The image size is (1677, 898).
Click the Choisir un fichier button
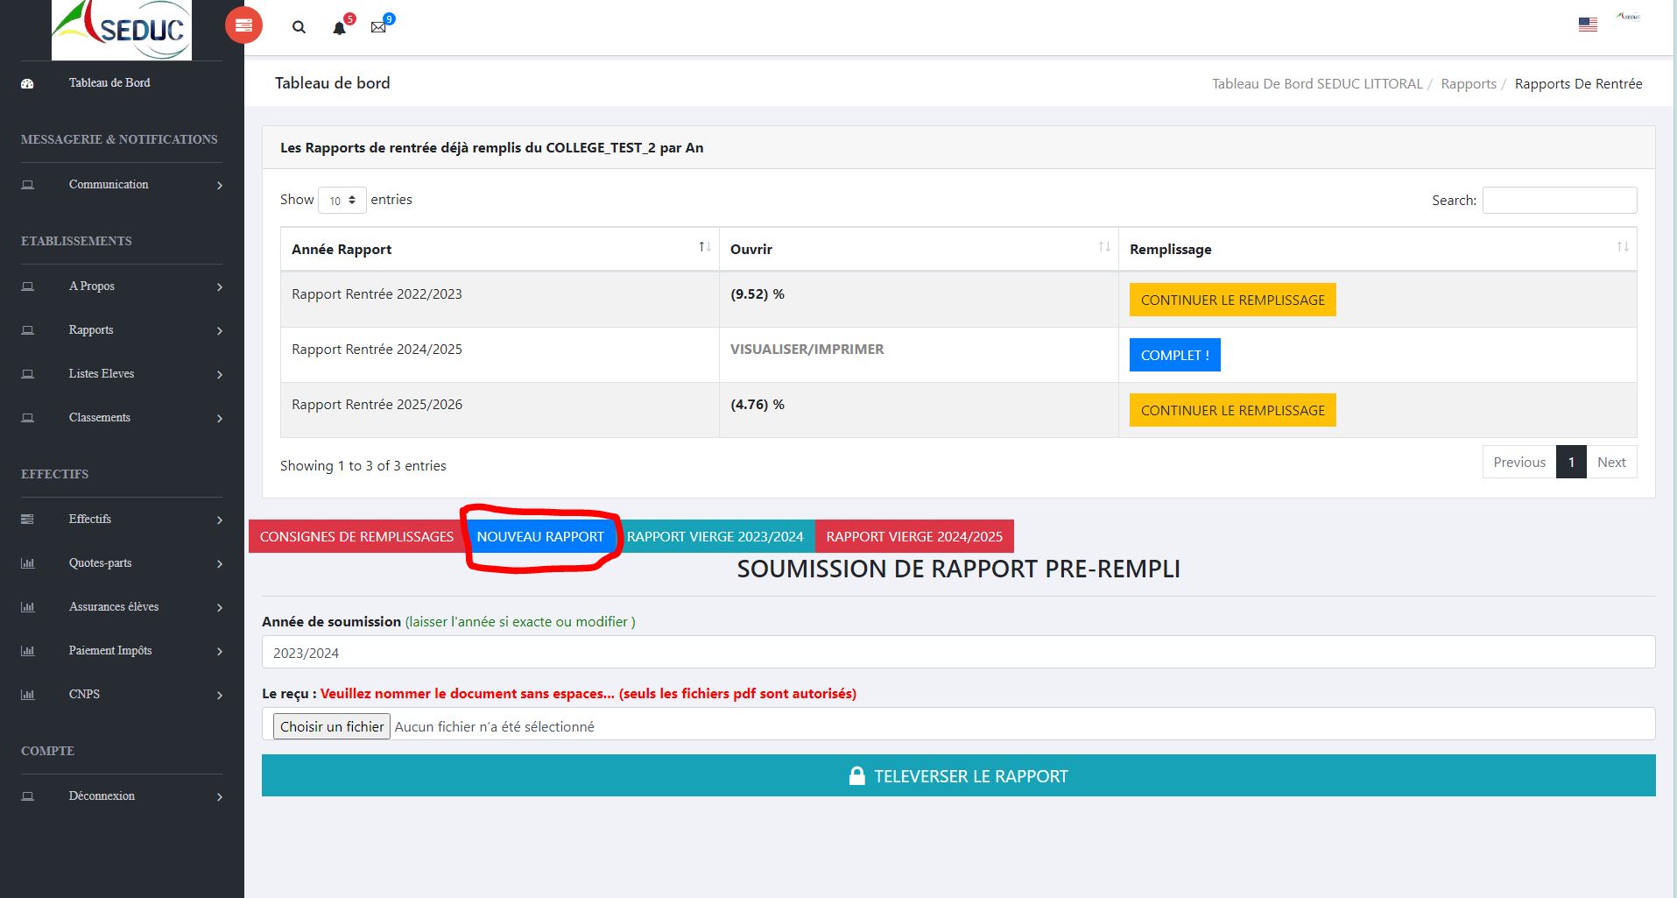[332, 726]
